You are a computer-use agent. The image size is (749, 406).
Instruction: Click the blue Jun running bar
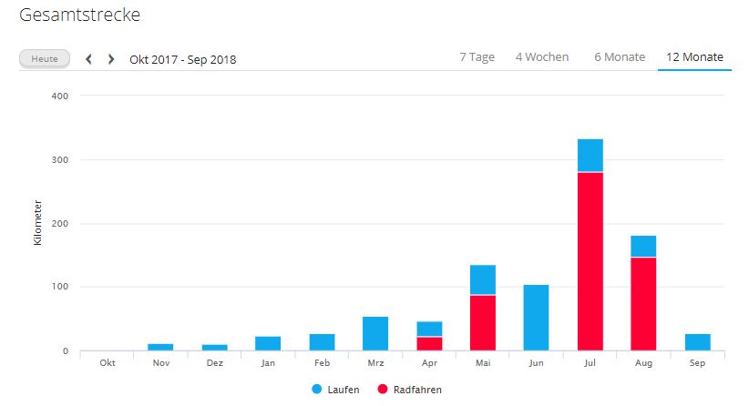pyautogui.click(x=537, y=318)
